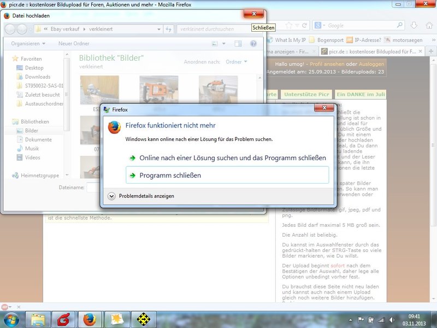Open view options dropdown arrow
Screen dimensions: 437x328
coord(224,44)
